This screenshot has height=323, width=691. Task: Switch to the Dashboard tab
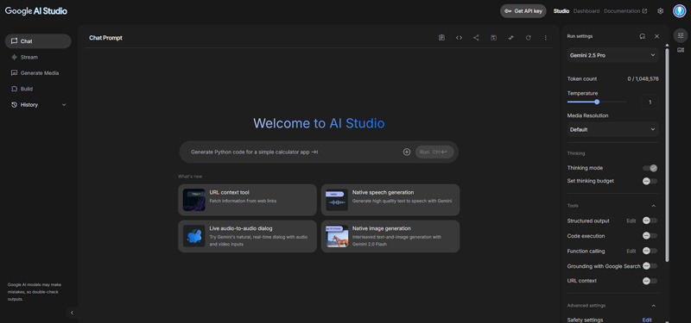point(586,11)
